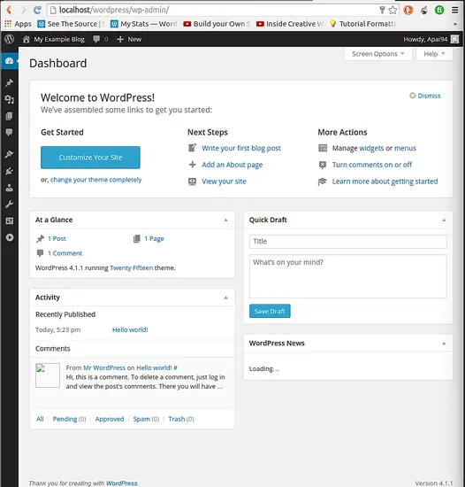Screen dimensions: 465x487
Task: Open My Stats bookmark
Action: (144, 24)
